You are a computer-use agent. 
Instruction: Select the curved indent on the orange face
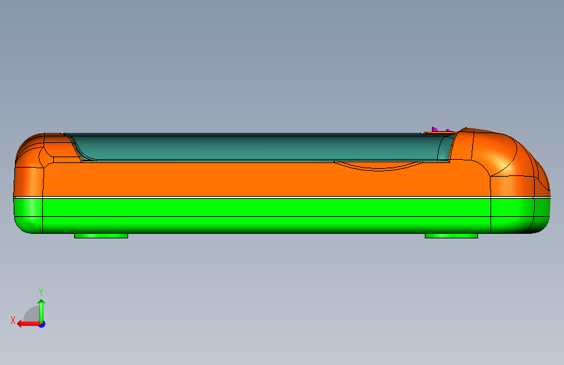click(x=379, y=166)
